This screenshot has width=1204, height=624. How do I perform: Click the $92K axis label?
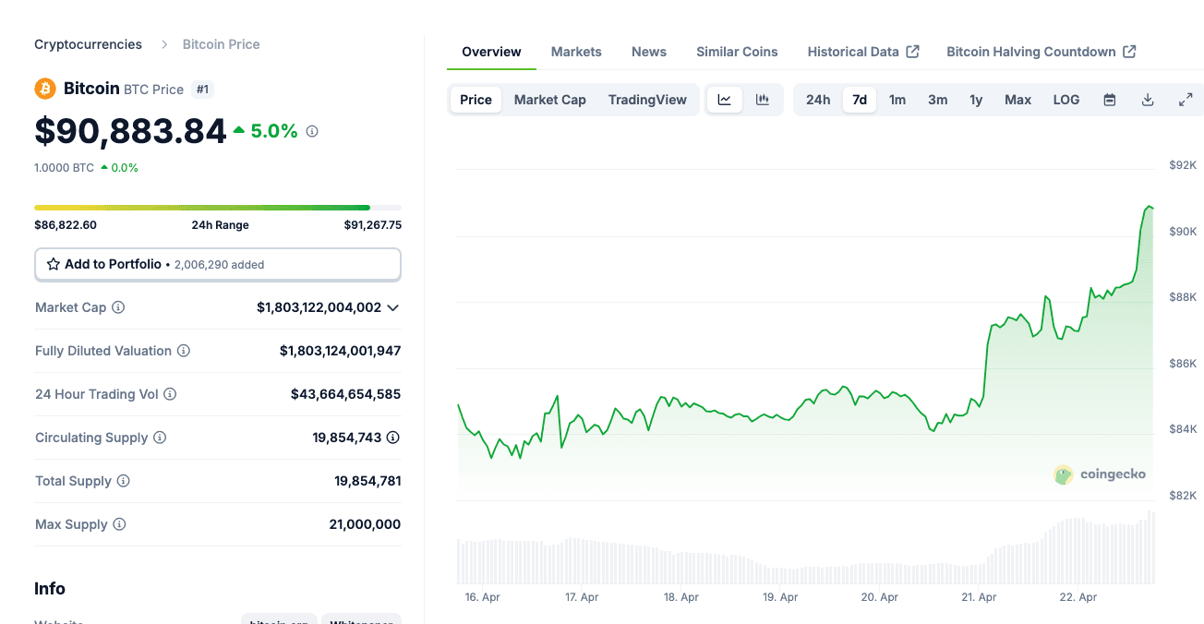point(1183,165)
